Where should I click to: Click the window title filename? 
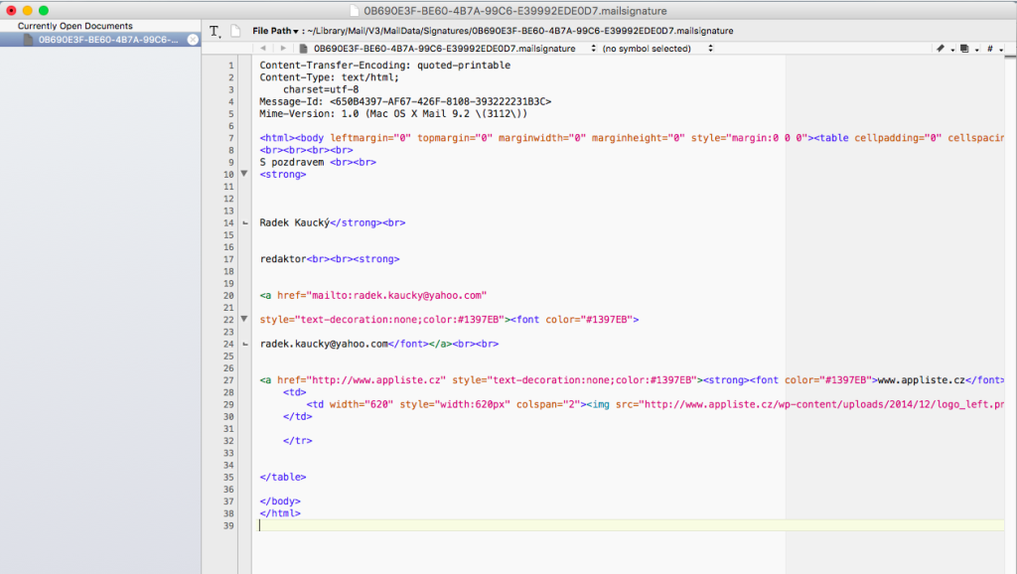515,11
